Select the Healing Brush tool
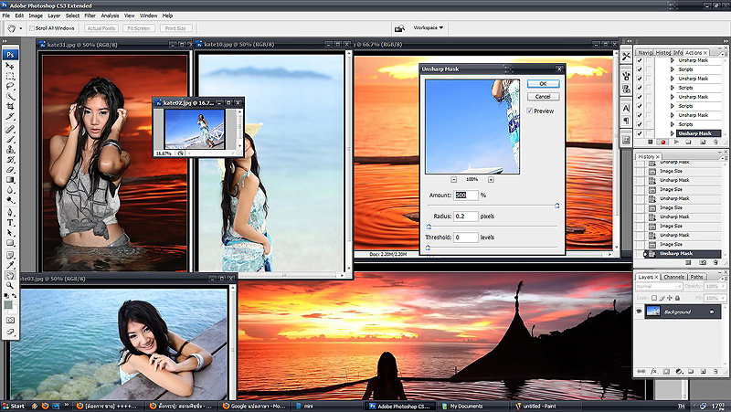This screenshot has height=412, width=731. click(10, 130)
